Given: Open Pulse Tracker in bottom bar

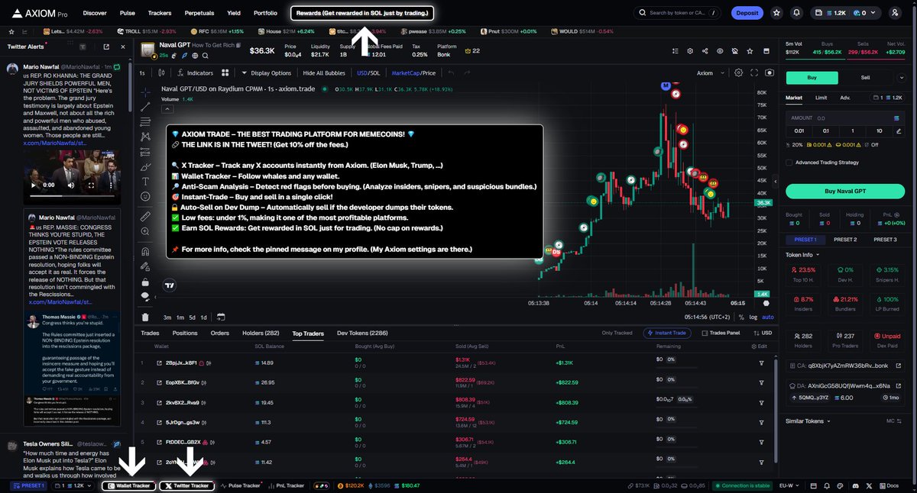Looking at the screenshot, I should point(241,485).
